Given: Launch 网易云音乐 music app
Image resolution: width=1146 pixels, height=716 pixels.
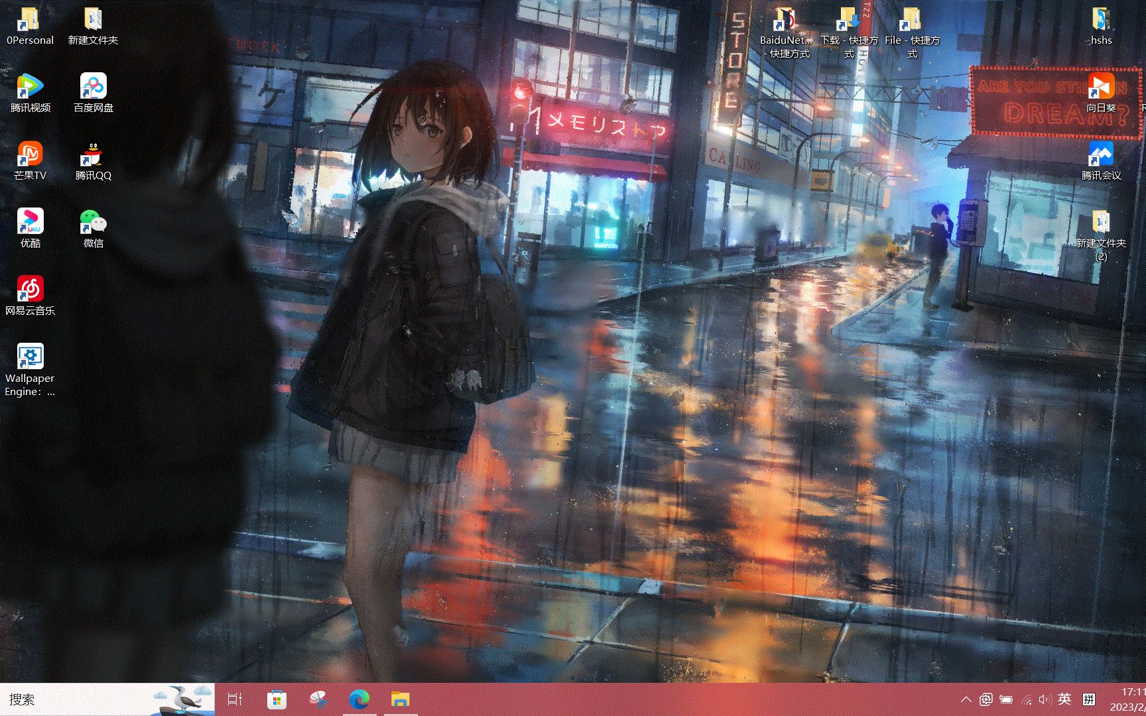Looking at the screenshot, I should pyautogui.click(x=30, y=296).
